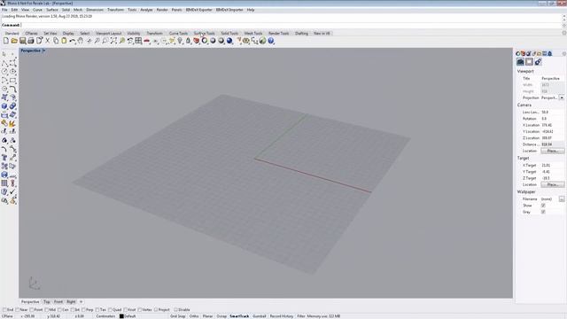Image resolution: width=567 pixels, height=319 pixels.
Task: Open the Perspective viewport title dropdown arrow
Action: tap(43, 51)
